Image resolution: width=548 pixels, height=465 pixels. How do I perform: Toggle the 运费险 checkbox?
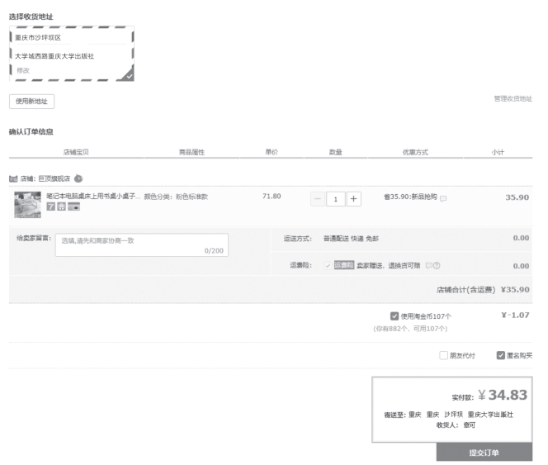tap(328, 265)
